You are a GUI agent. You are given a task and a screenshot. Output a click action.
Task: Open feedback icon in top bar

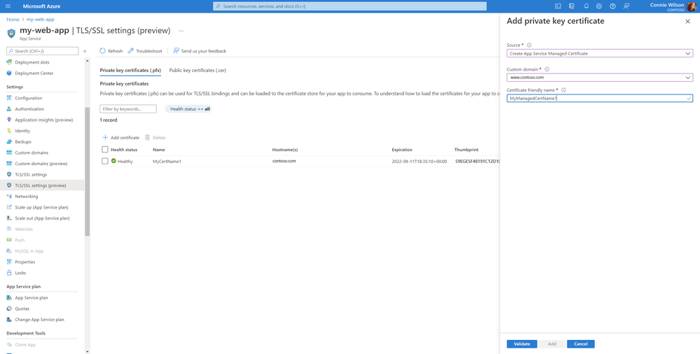(626, 6)
